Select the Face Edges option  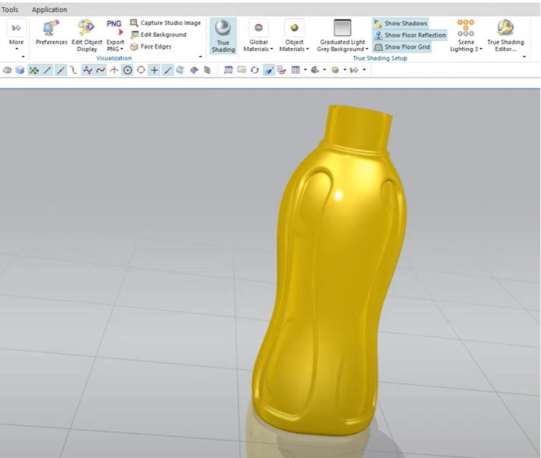[151, 47]
